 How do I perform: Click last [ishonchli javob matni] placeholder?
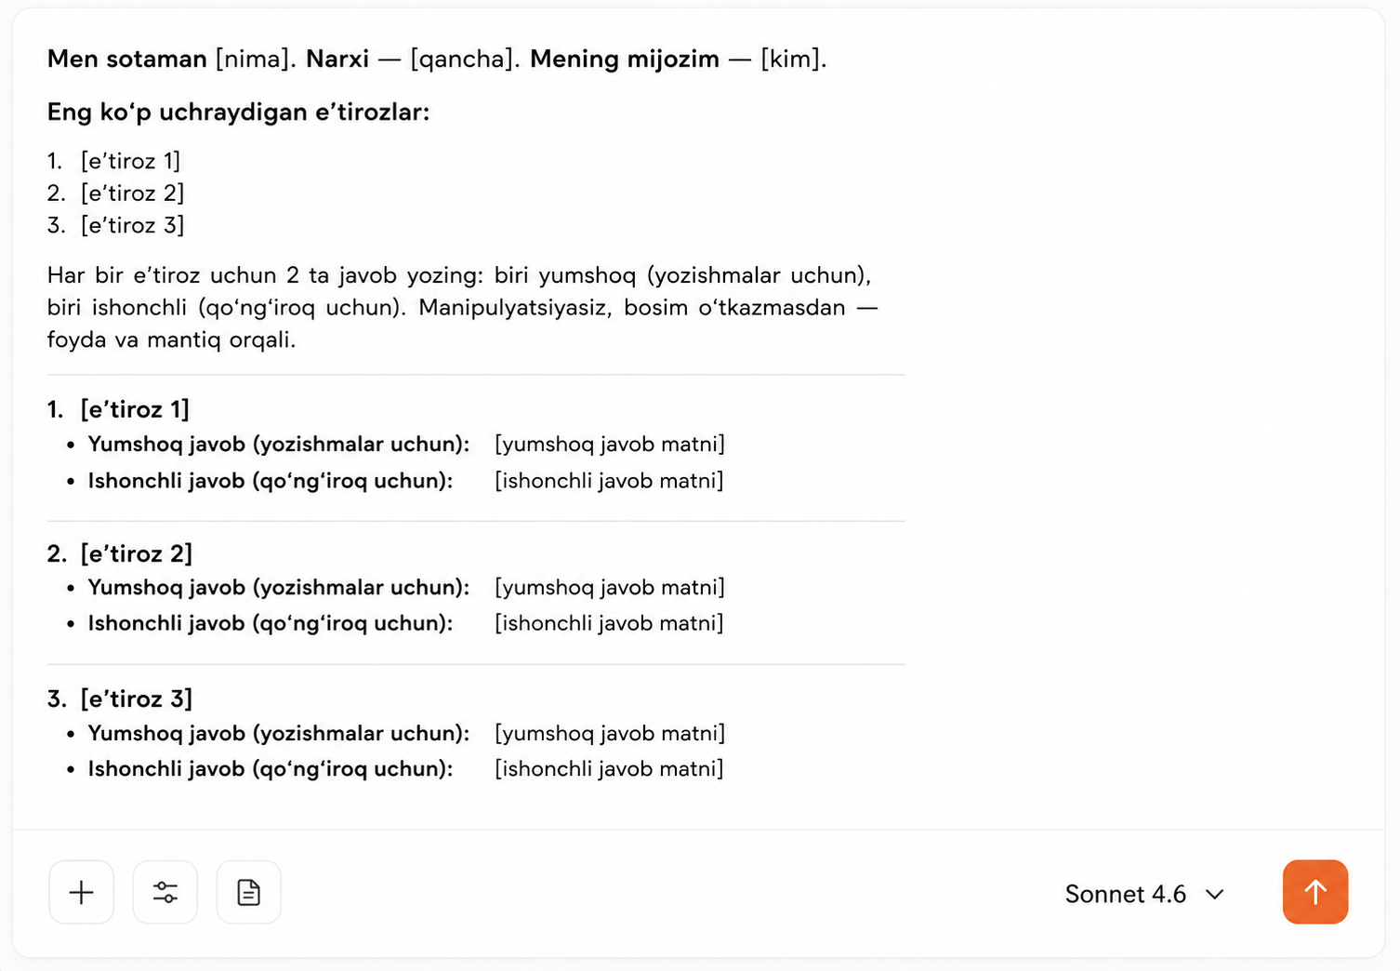coord(609,768)
